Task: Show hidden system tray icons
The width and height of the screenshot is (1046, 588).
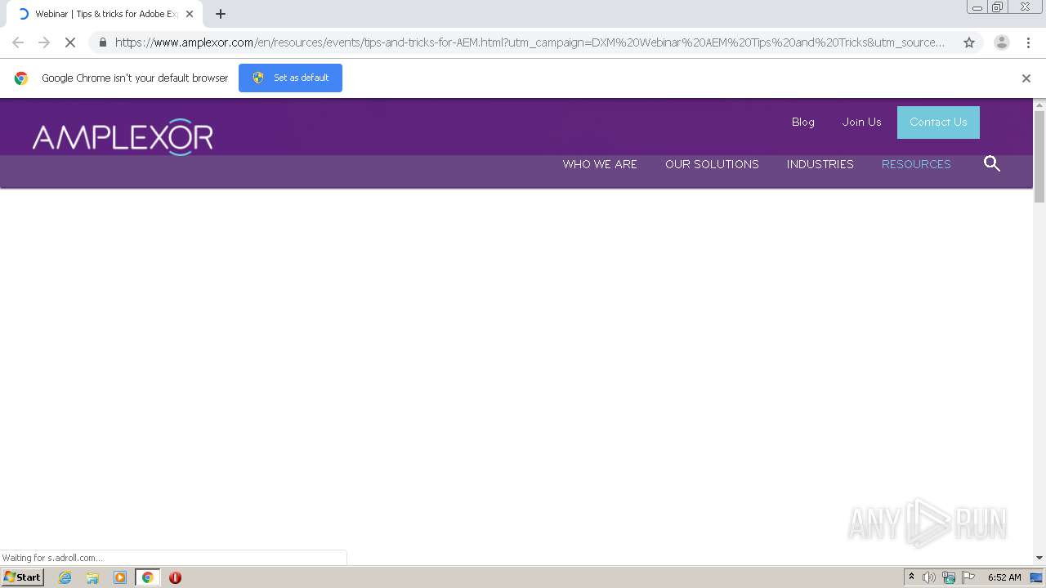Action: click(x=911, y=577)
